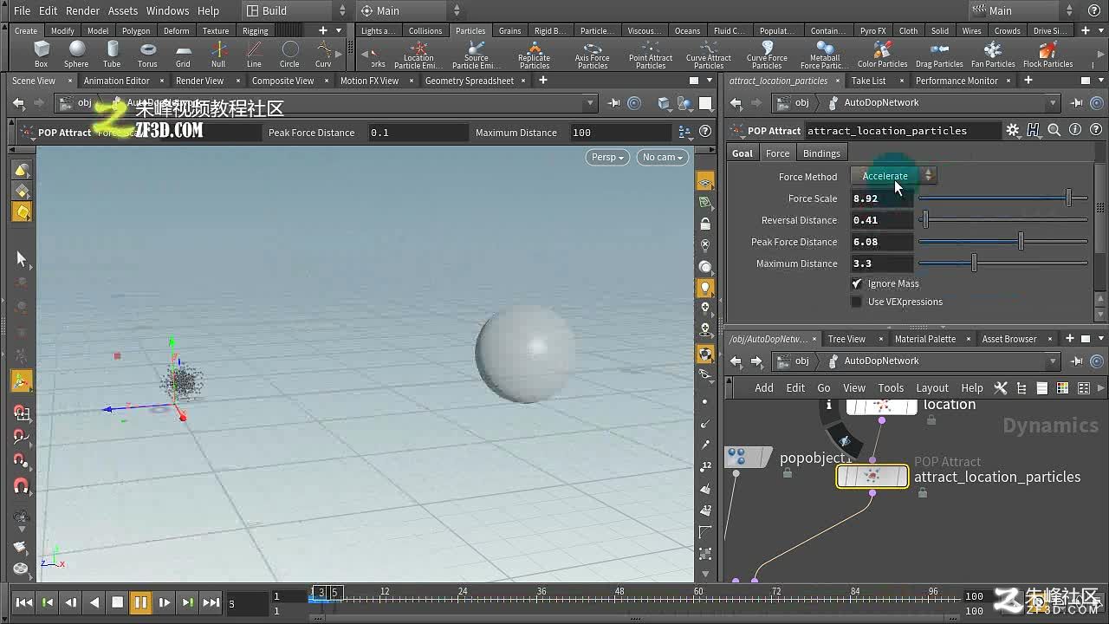Jump to last frame

click(x=211, y=602)
